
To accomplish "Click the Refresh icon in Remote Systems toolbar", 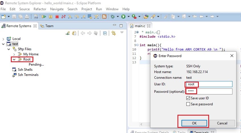I will (74, 33).
